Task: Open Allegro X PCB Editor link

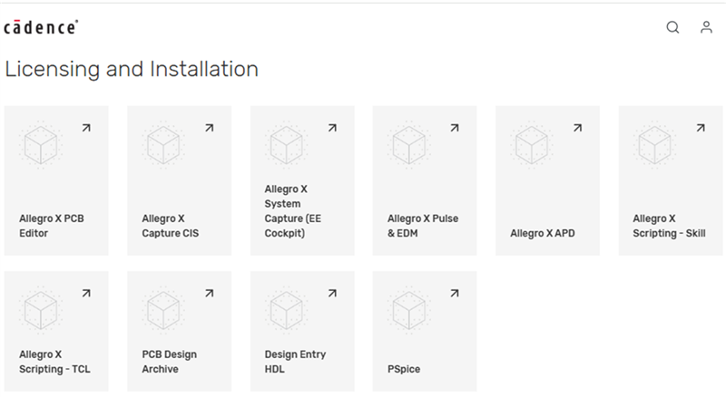Action: (x=52, y=226)
